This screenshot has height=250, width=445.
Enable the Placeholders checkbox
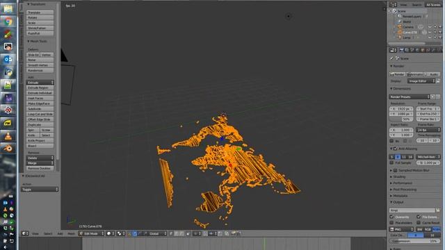pyautogui.click(x=391, y=223)
